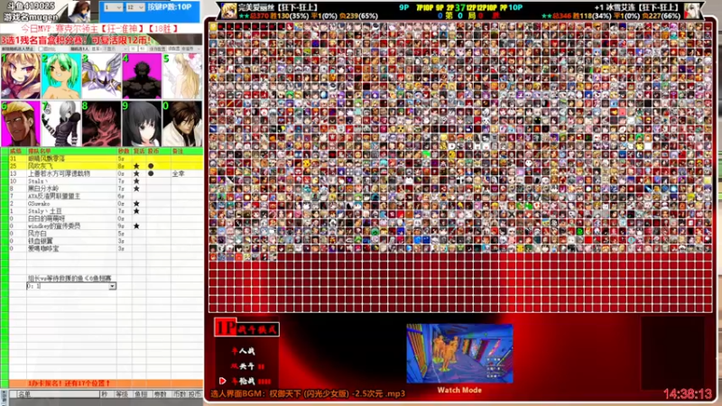Click the Watch Mode label
722x406 pixels.
coord(459,390)
